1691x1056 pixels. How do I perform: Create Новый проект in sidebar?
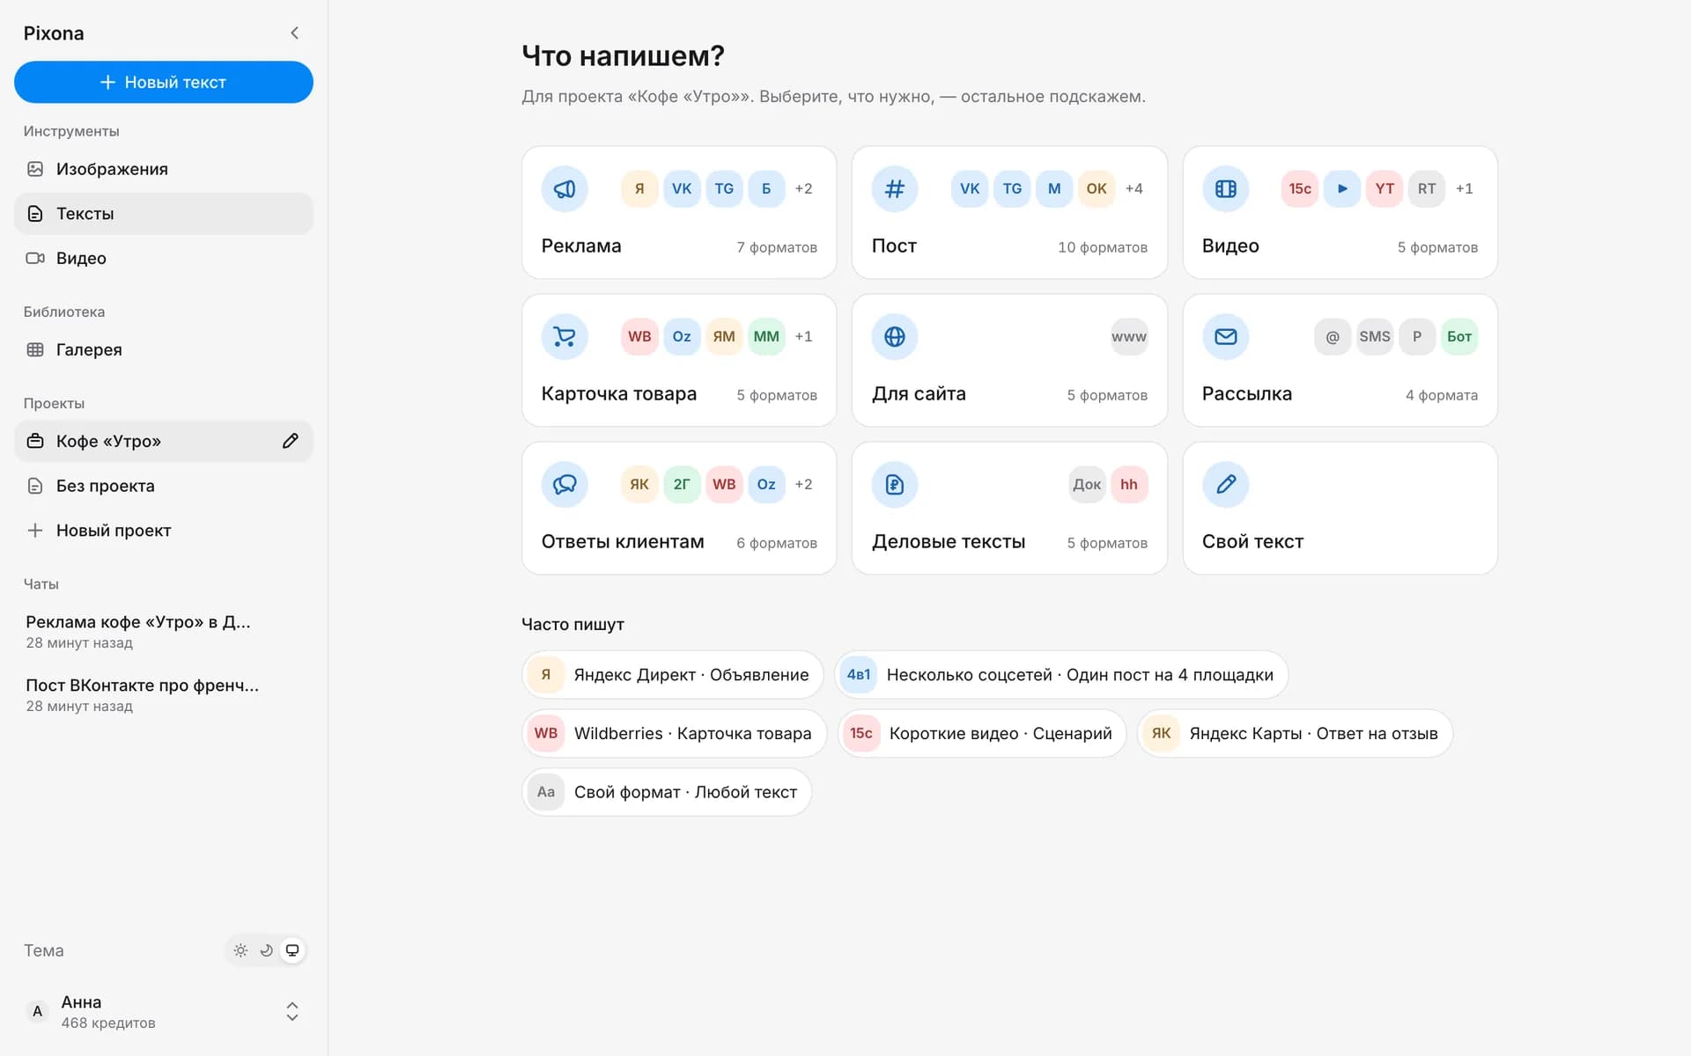[x=164, y=531]
